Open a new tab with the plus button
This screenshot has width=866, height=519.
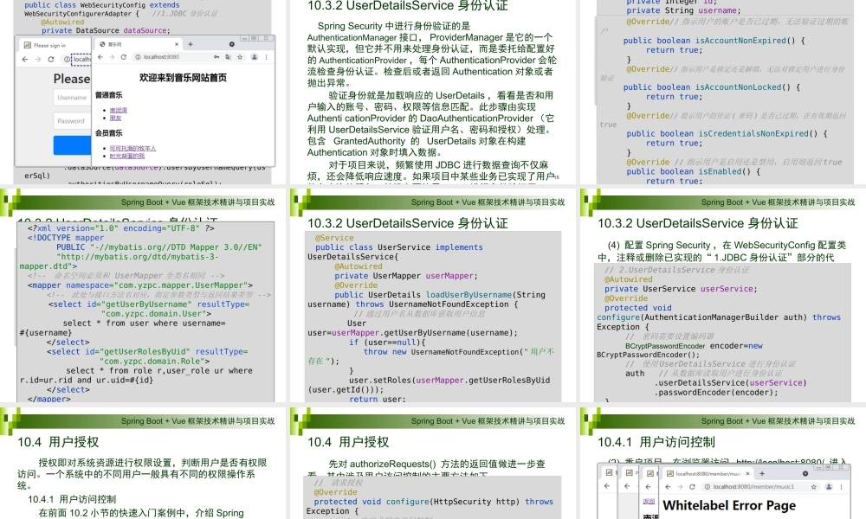point(191,44)
